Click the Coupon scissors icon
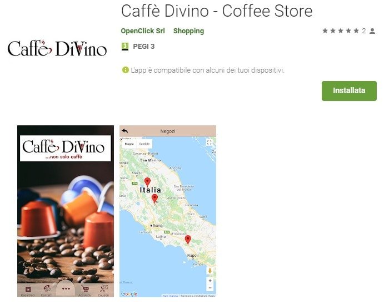Screen dimensions: 389x305 click(104, 289)
